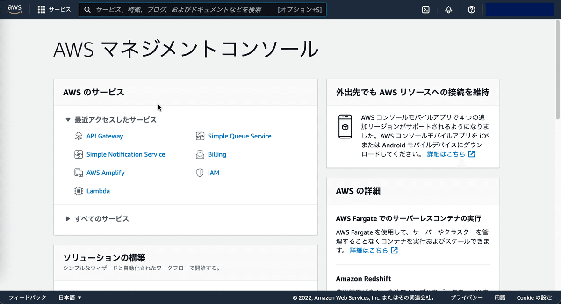
Task: Open the Simple Notification Service link
Action: 126,154
